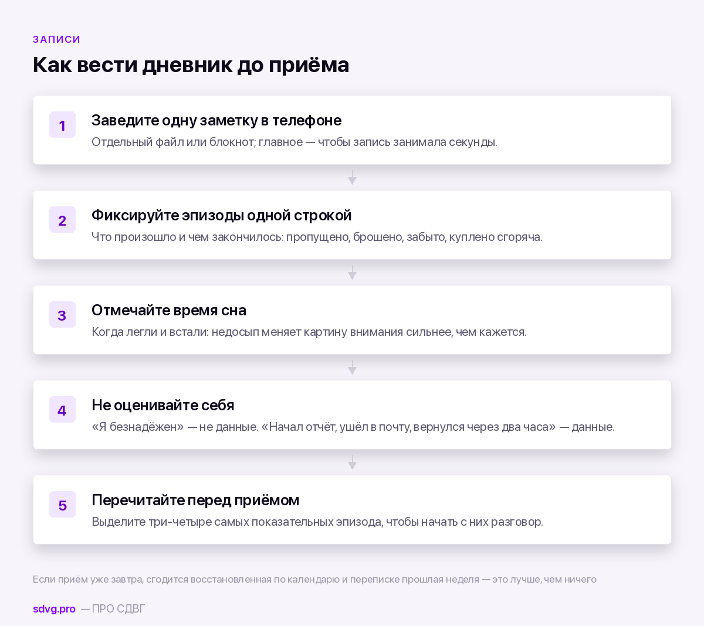704x626 pixels.
Task: Select the title «Перечитайте перед приёмом»
Action: point(195,500)
